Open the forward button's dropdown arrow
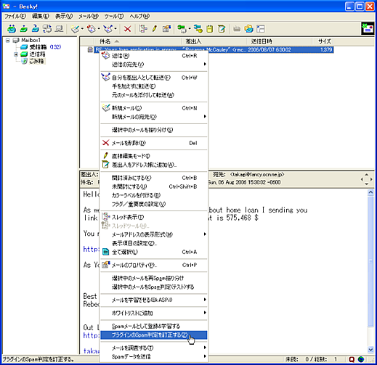The height and width of the screenshot is (365, 377). point(115,29)
